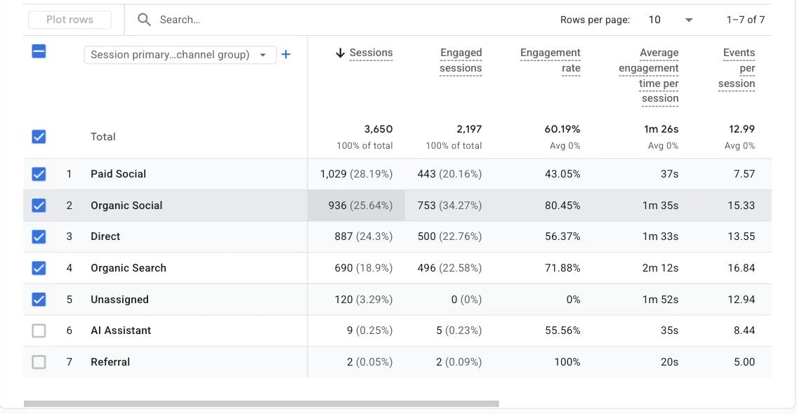The width and height of the screenshot is (797, 414).
Task: Uncheck the Unassigned row checkbox
Action: 39,300
